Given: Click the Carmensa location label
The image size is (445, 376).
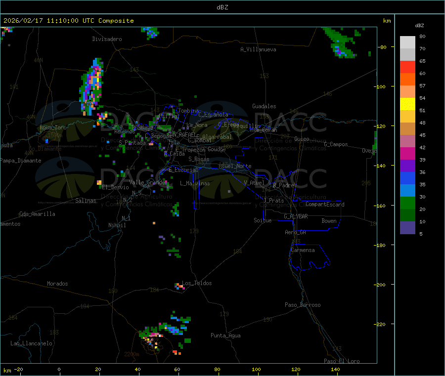Looking at the screenshot, I should (303, 250).
